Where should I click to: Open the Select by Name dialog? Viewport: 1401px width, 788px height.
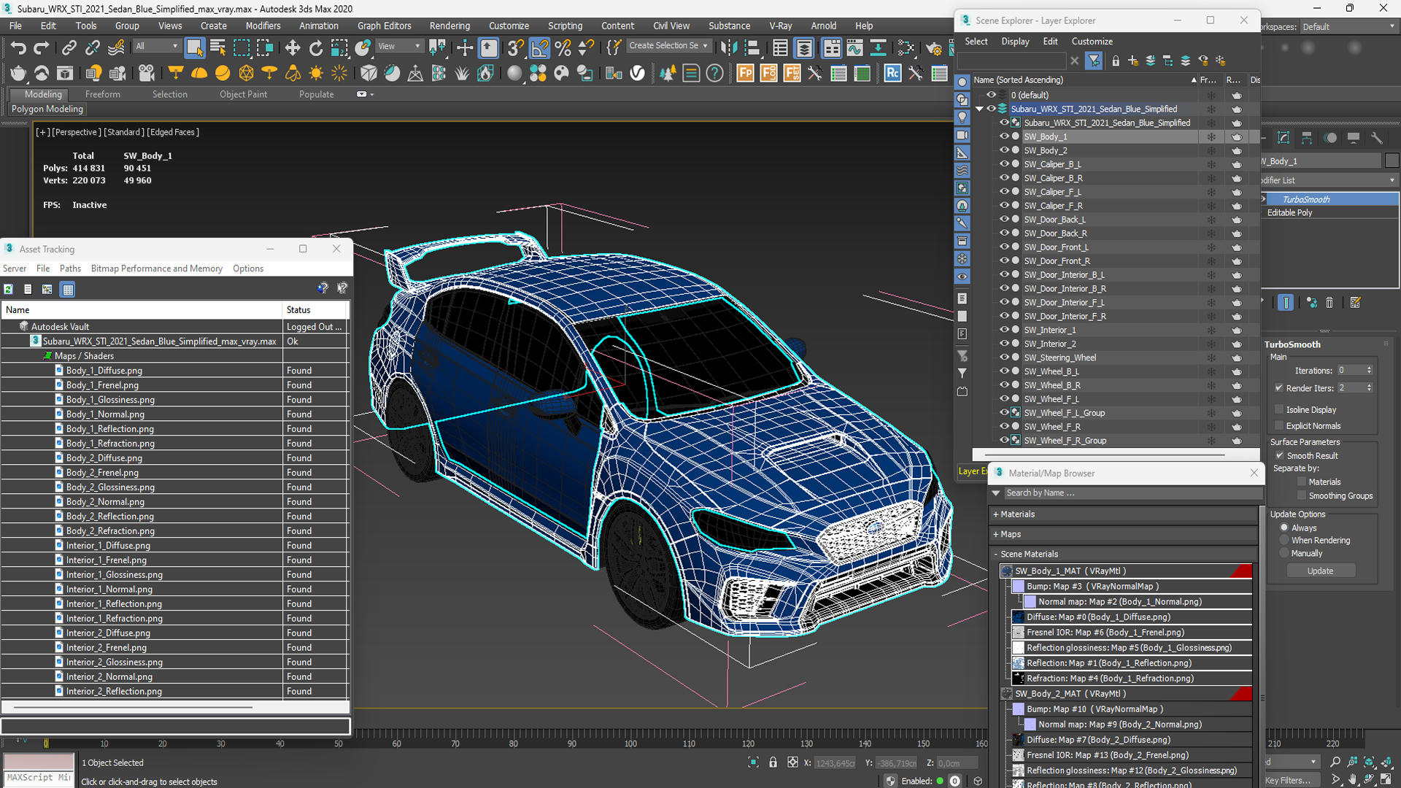point(217,48)
